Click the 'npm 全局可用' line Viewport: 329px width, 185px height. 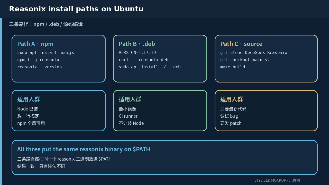[31, 123]
